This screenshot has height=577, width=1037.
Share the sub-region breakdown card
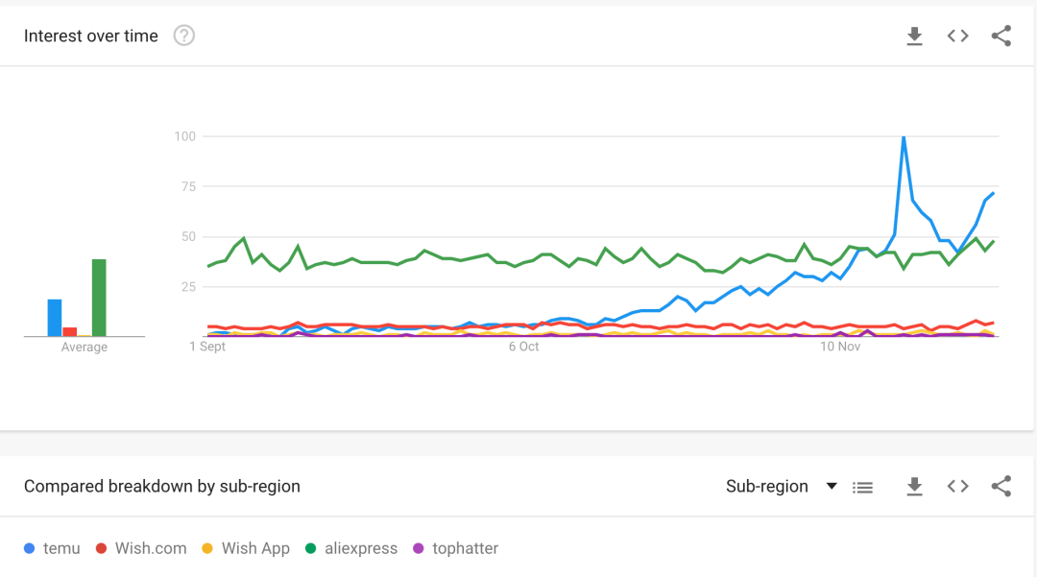pyautogui.click(x=1001, y=487)
